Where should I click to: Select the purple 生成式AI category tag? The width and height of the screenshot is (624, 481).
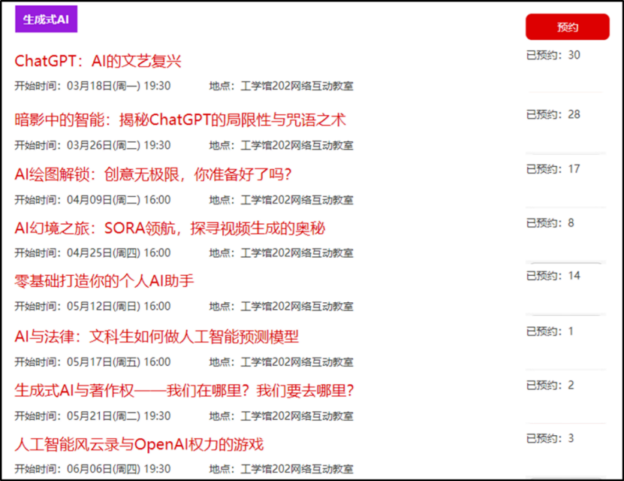point(46,19)
